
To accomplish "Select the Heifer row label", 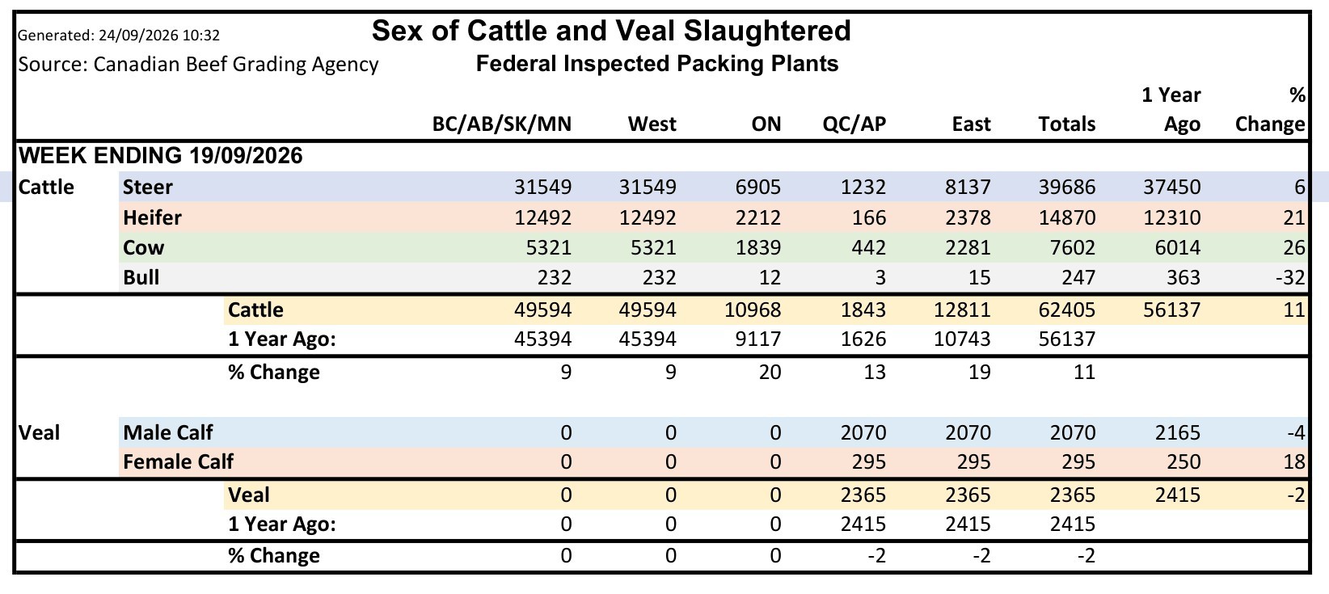I will tap(152, 217).
